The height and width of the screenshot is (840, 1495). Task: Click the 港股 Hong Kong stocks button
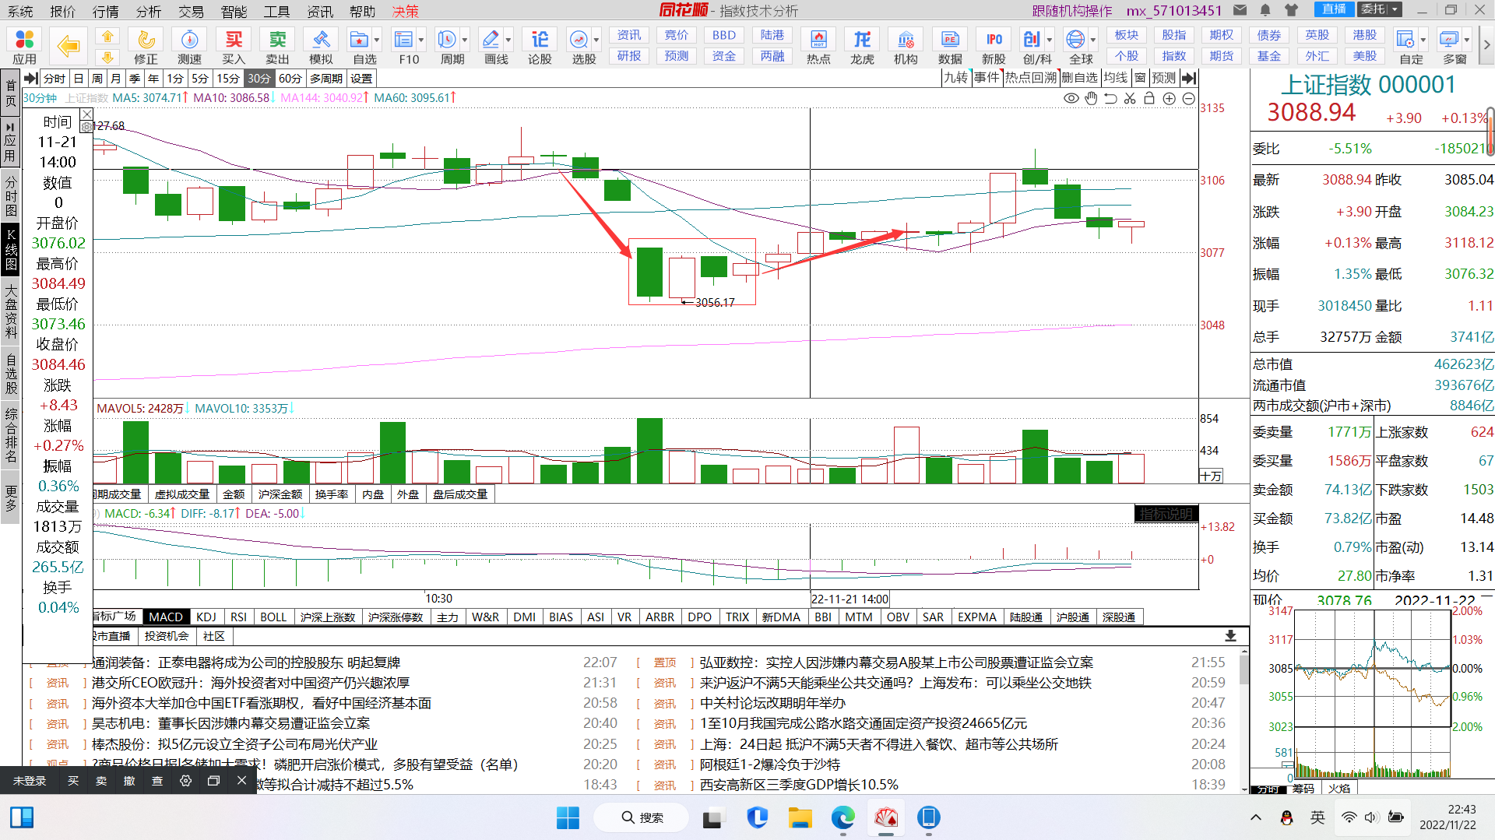click(x=1365, y=35)
